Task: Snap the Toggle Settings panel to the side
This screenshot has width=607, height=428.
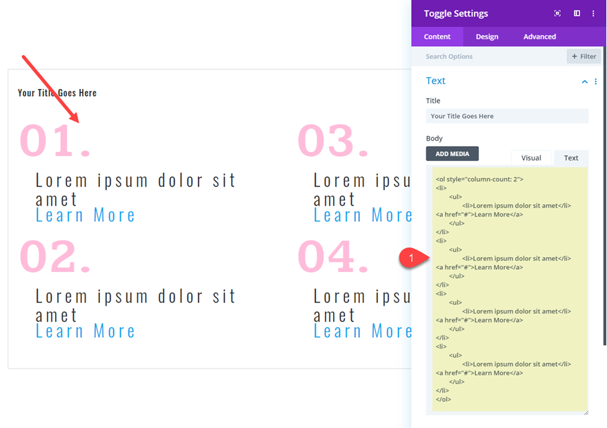Action: click(577, 13)
